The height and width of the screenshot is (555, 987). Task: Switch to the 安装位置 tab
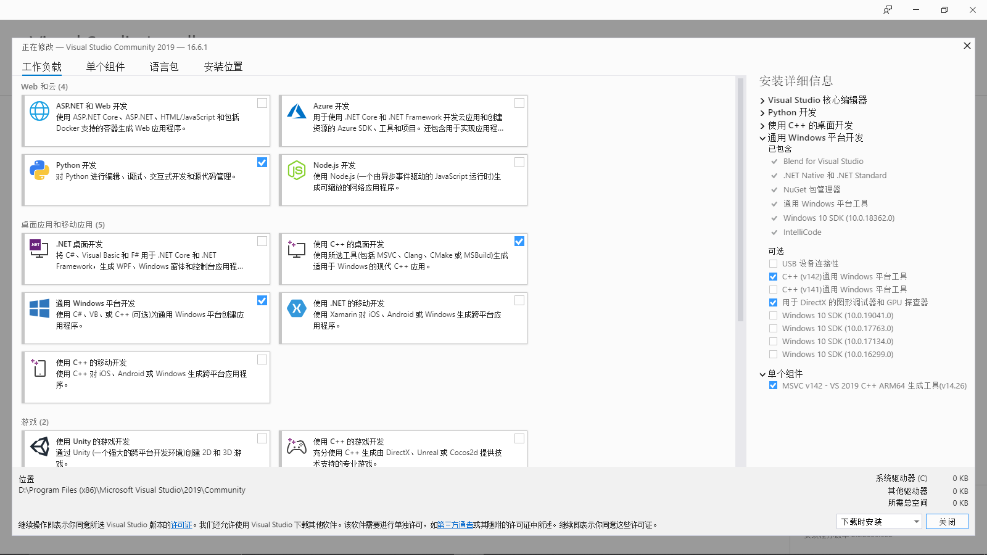tap(223, 67)
